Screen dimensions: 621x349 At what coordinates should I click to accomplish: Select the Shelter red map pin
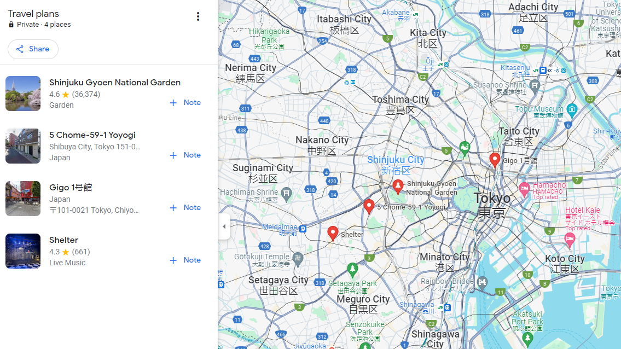point(333,234)
